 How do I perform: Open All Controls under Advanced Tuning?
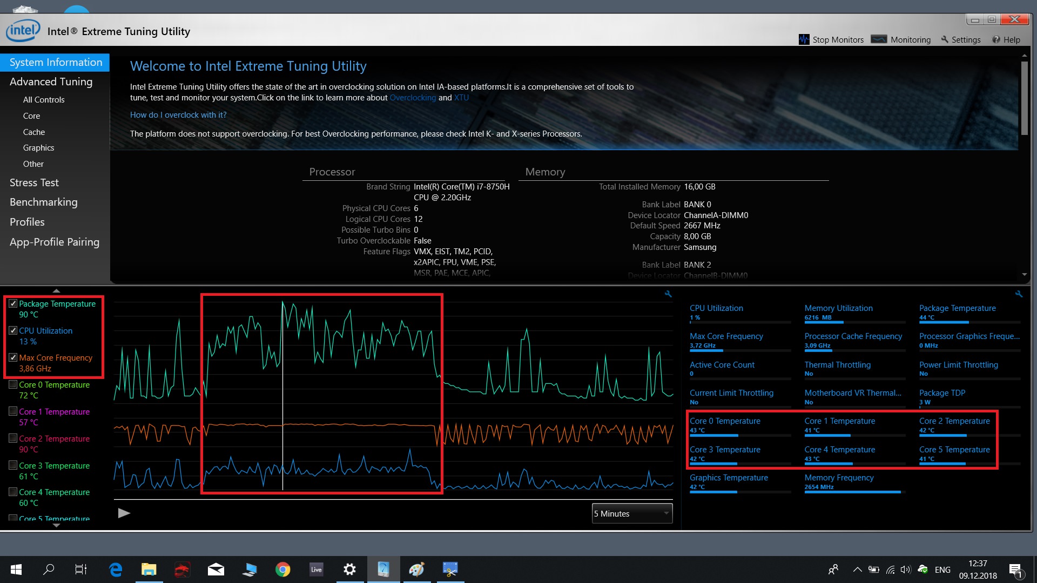44,99
